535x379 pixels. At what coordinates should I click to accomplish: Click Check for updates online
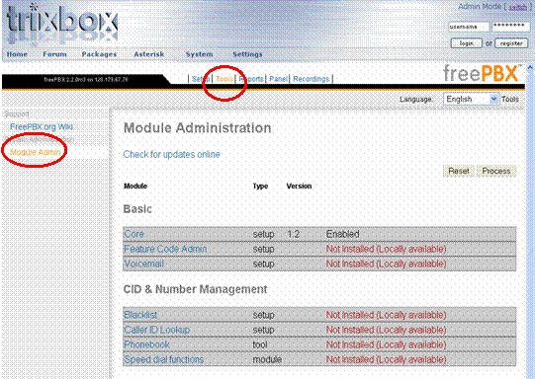click(x=172, y=154)
